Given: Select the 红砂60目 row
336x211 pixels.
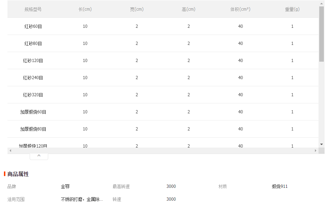Looking at the screenshot, I should (163, 26).
